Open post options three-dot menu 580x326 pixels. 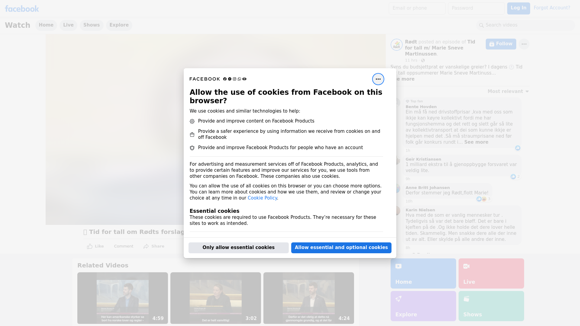524,44
